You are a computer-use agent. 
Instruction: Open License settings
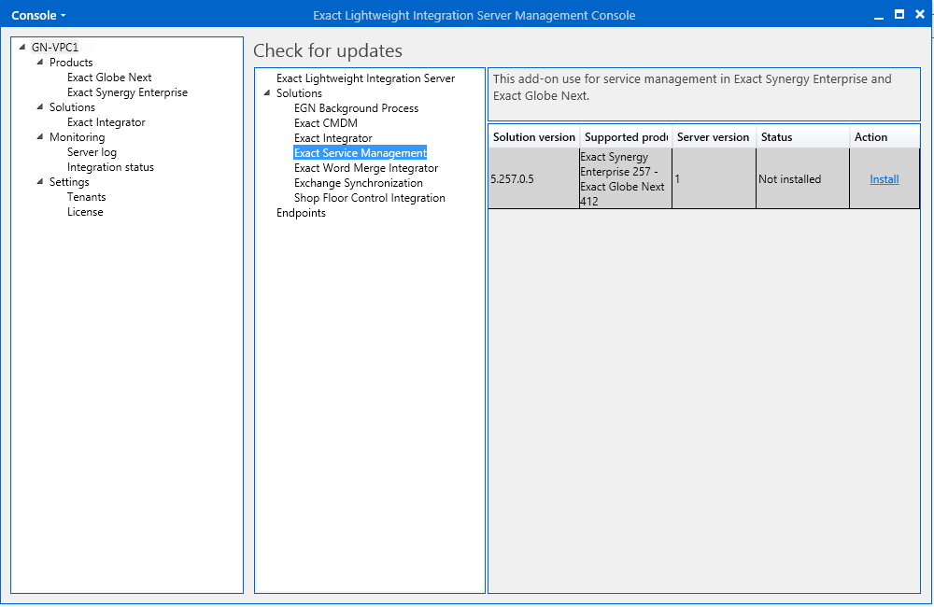[85, 212]
